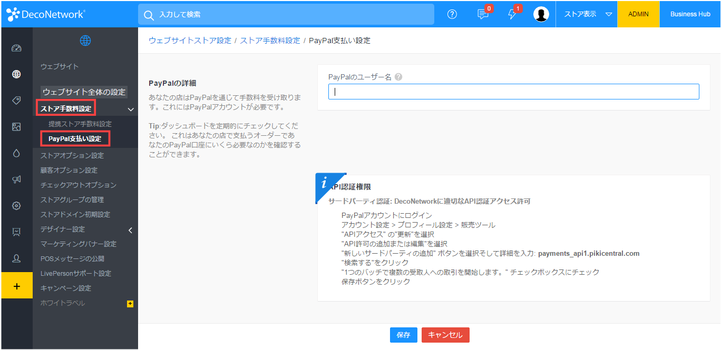Click the user avatar icon

[541, 14]
